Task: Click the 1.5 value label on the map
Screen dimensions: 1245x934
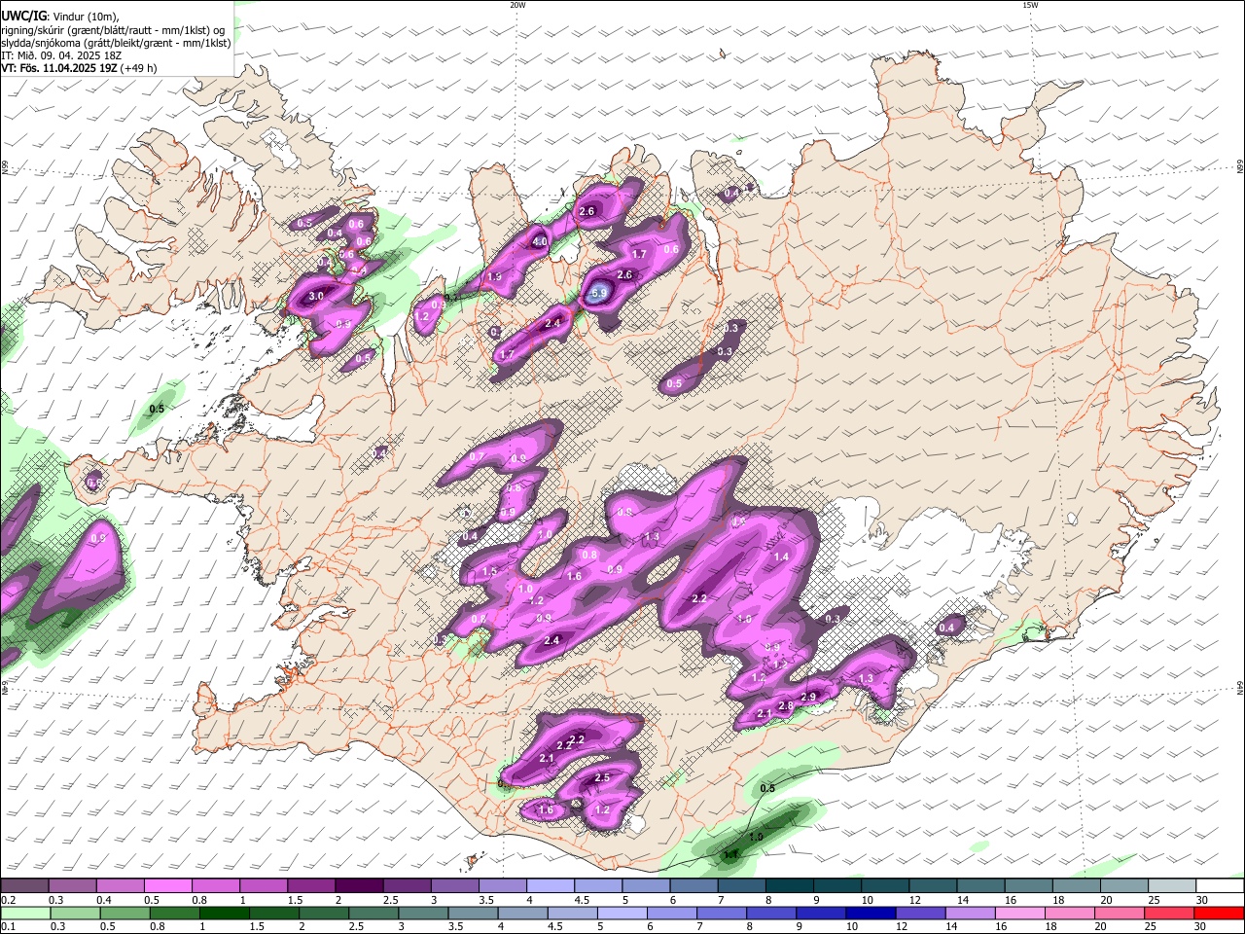Action: 489,572
